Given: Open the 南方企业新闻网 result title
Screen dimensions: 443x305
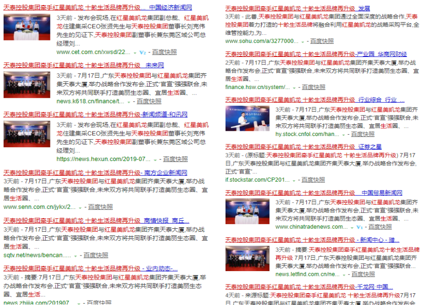Looking at the screenshot, I should point(95,173).
